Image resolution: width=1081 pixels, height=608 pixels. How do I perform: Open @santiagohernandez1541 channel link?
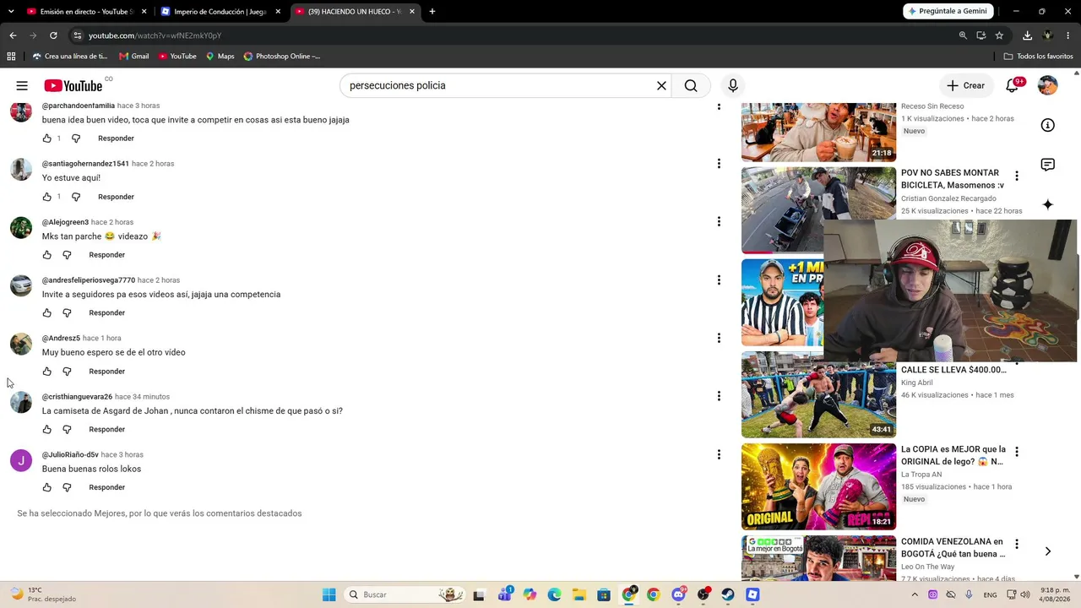(x=85, y=164)
